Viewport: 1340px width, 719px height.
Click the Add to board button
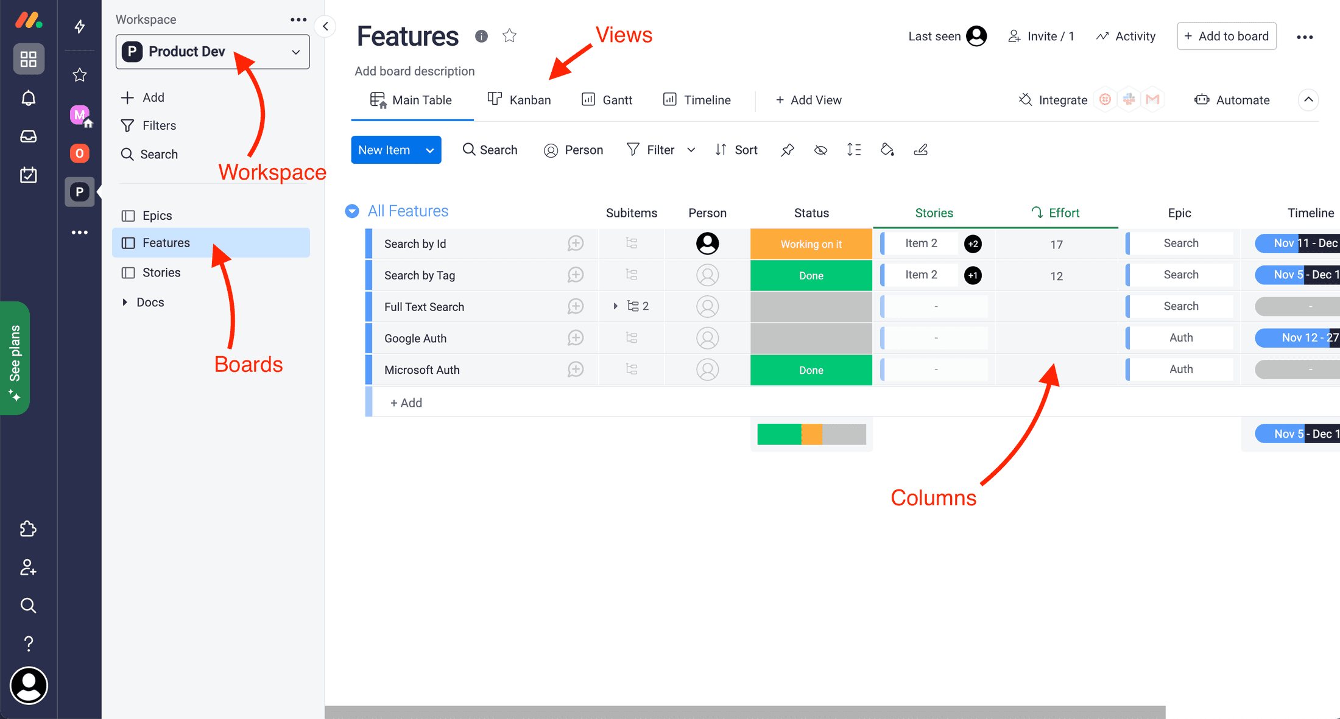1226,36
